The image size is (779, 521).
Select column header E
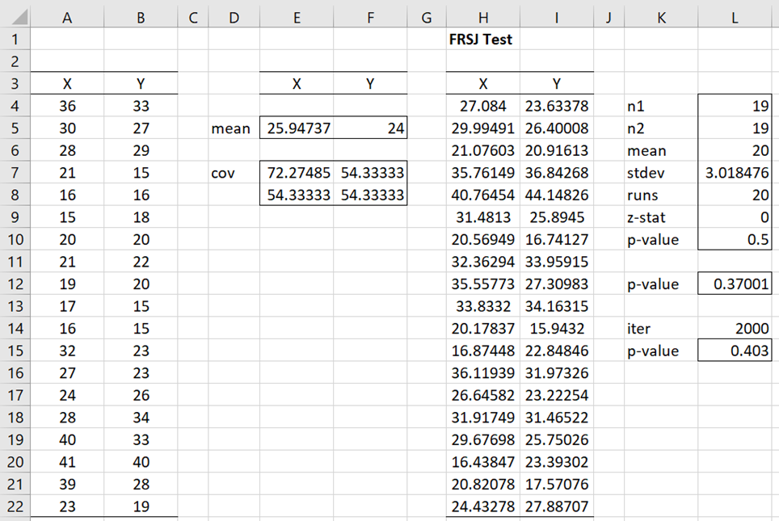point(296,16)
